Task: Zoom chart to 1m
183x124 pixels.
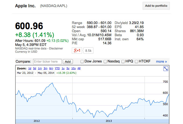Action: click(x=40, y=68)
